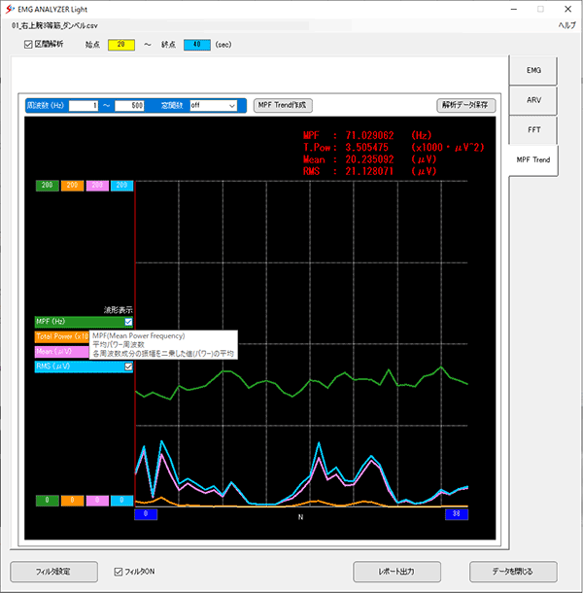Switch to the FFT tab
Screen dimensions: 583x593
pos(533,130)
